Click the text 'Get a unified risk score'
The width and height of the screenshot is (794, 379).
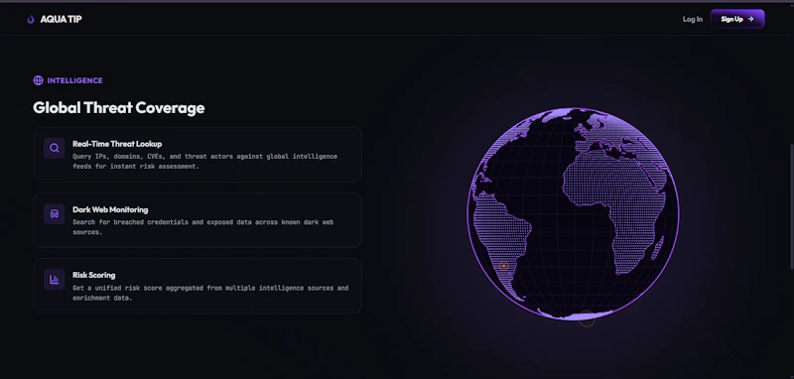(210, 293)
